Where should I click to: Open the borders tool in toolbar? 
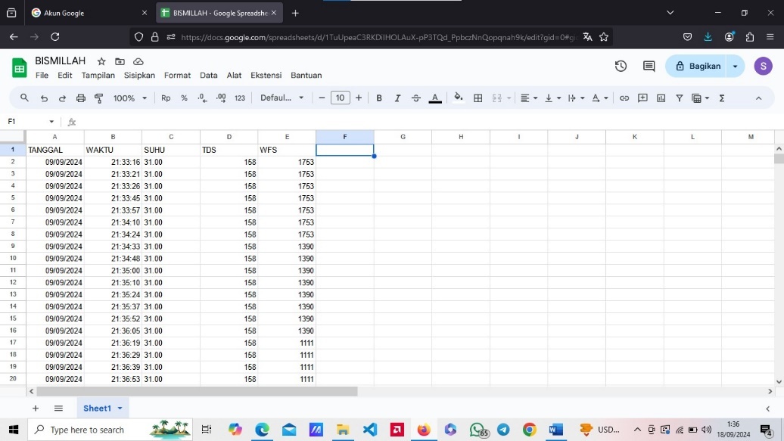478,98
